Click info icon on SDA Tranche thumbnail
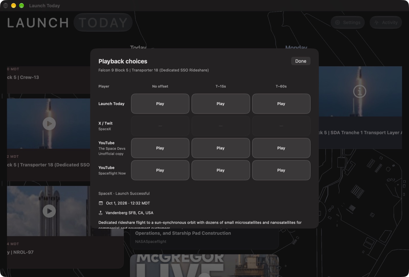This screenshot has height=277, width=409. tap(360, 91)
